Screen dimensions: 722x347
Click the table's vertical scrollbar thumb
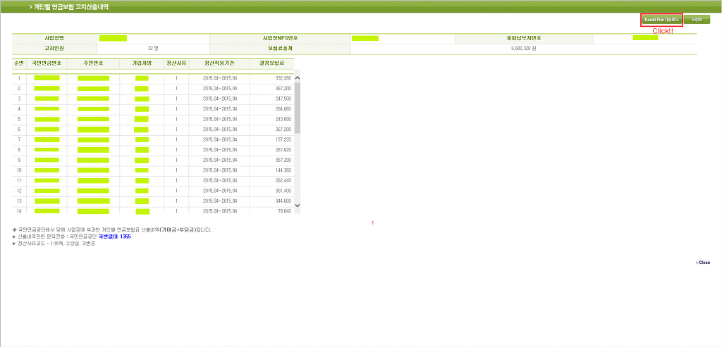(x=297, y=108)
